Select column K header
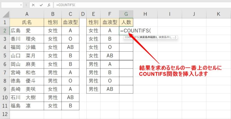The height and width of the screenshot is (119, 231). tap(219, 14)
